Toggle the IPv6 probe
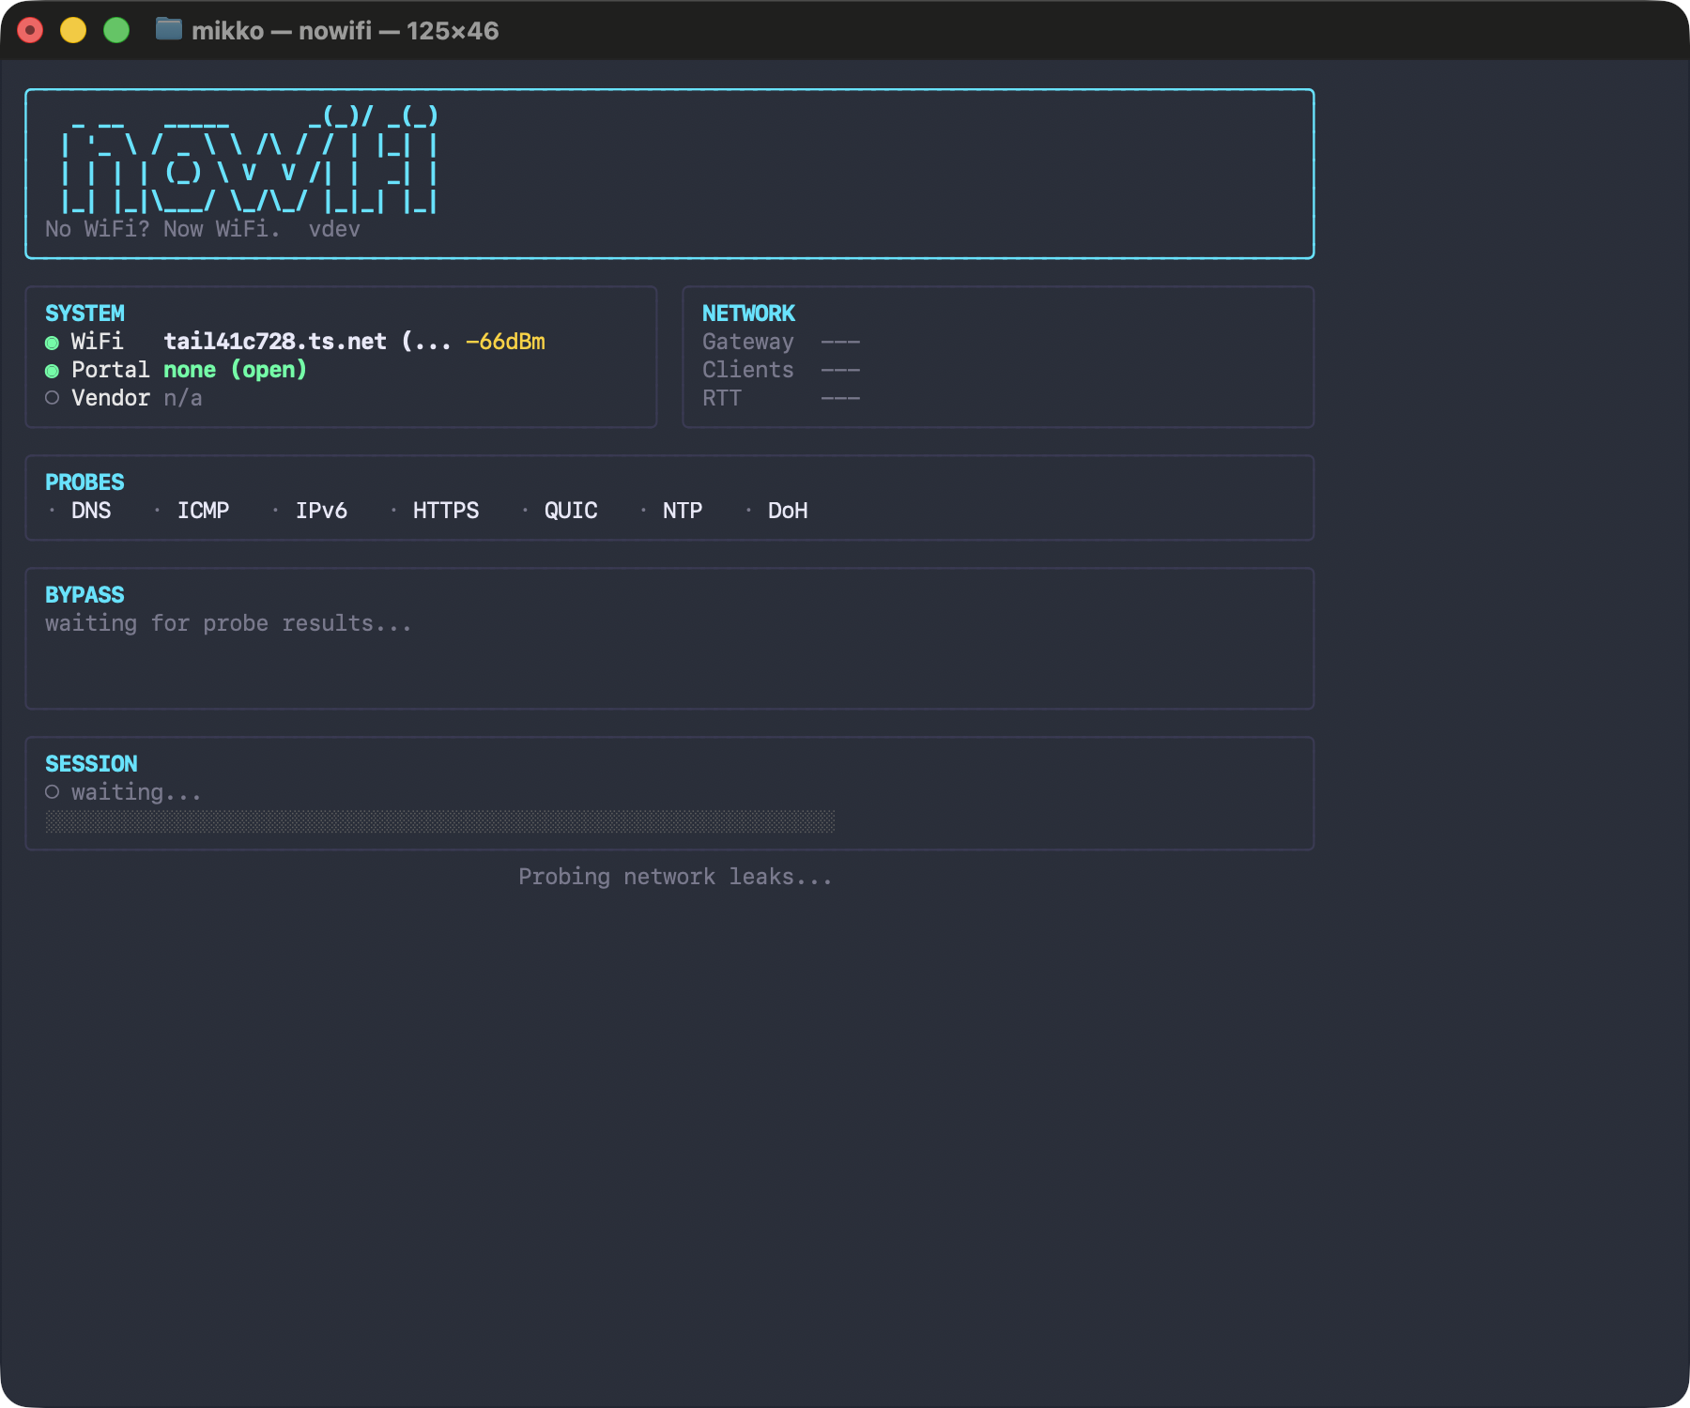This screenshot has width=1690, height=1408. click(320, 511)
